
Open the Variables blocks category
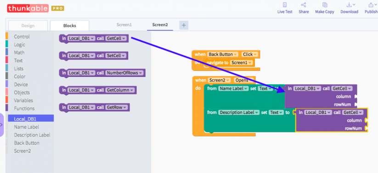pyautogui.click(x=23, y=100)
